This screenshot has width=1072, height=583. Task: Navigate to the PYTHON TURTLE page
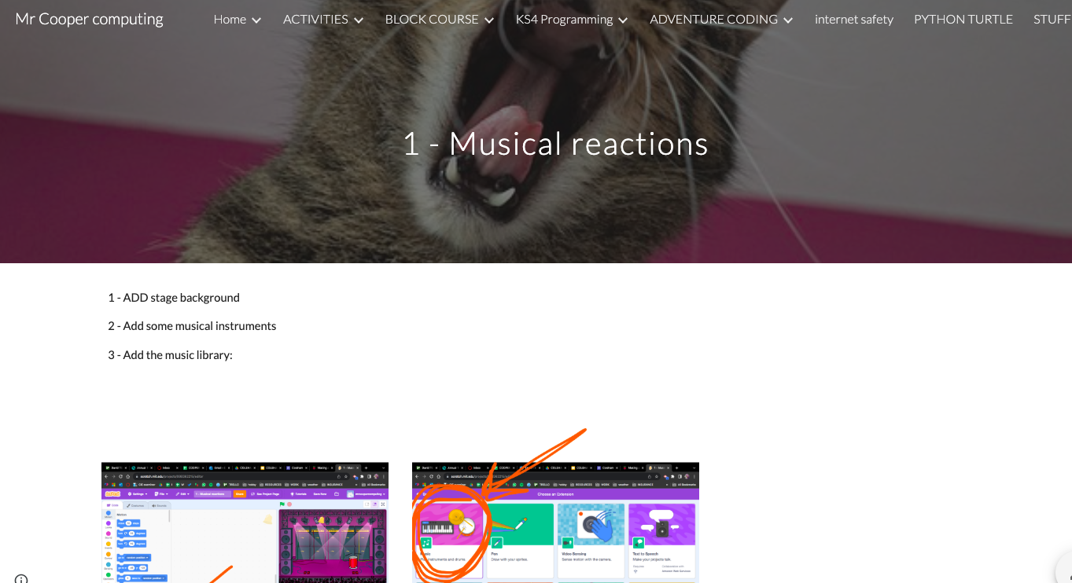(x=963, y=20)
